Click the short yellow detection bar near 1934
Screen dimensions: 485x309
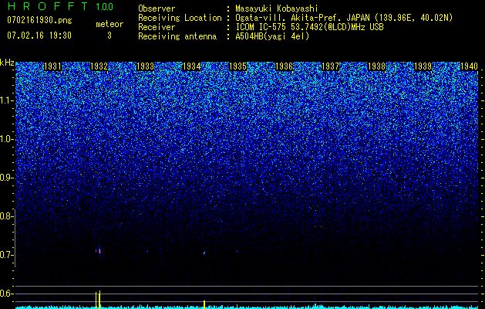pyautogui.click(x=204, y=304)
